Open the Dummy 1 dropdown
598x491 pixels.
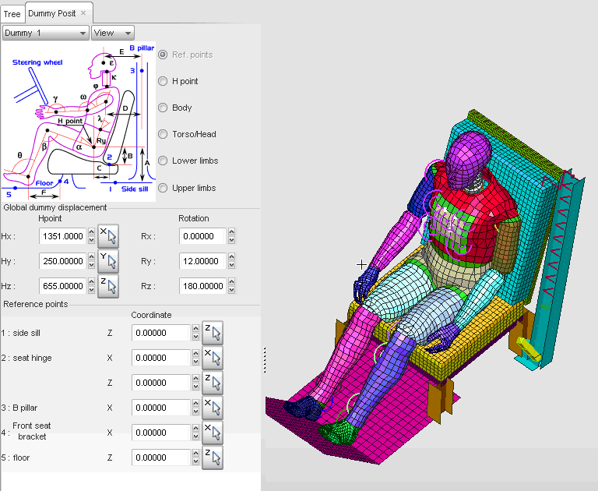pyautogui.click(x=45, y=33)
